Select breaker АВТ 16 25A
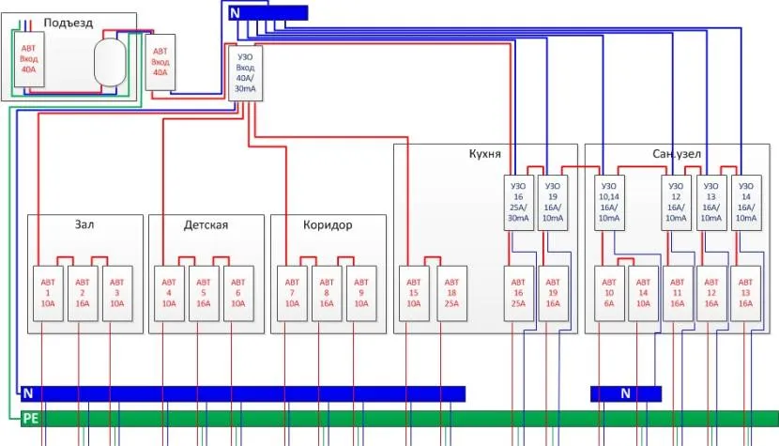779x446 pixels. click(519, 294)
